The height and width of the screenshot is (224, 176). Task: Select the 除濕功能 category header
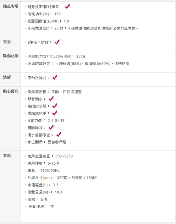11,56
